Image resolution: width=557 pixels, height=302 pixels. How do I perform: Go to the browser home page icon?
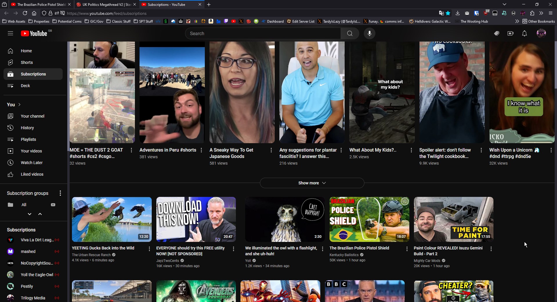pyautogui.click(x=34, y=13)
